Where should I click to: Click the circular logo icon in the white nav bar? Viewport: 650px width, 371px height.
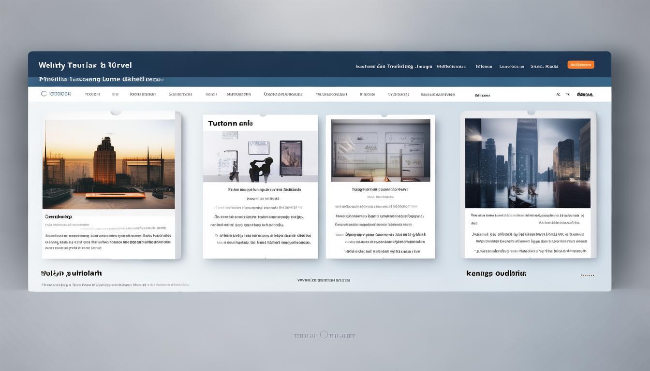click(44, 94)
